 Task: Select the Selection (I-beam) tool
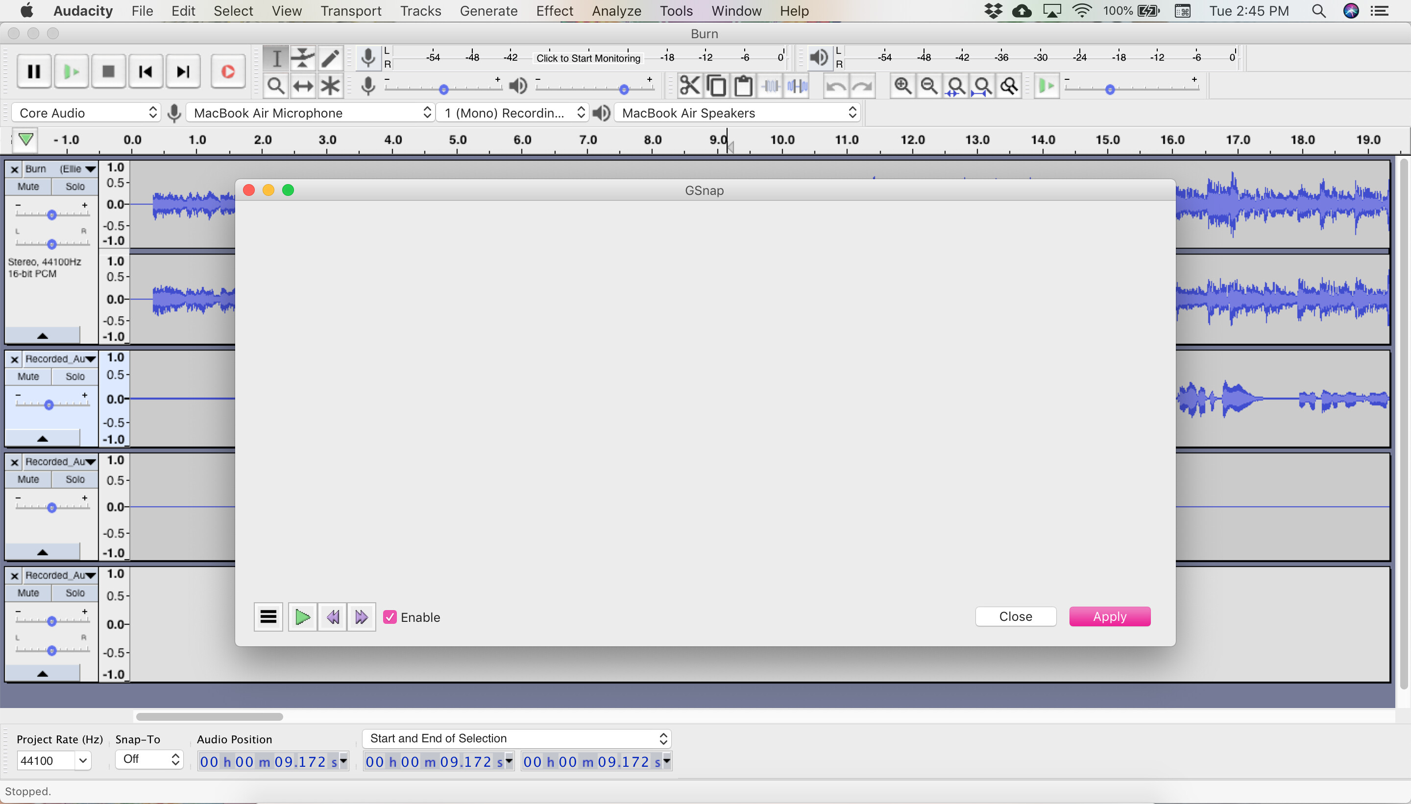(x=276, y=58)
